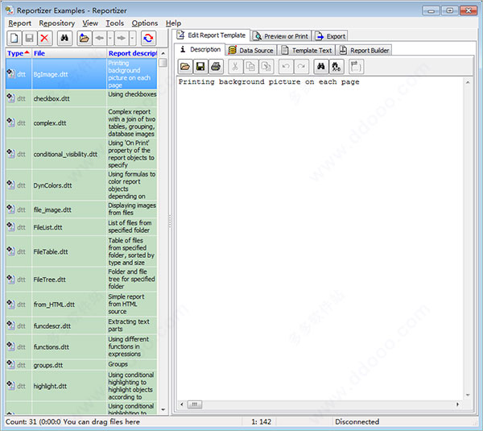Screen dimensions: 483x431
Task: Switch to the Data Source tab
Action: [250, 50]
